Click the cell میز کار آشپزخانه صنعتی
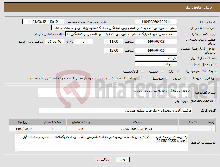Screen dimensions: 220x167 [x=137, y=129]
